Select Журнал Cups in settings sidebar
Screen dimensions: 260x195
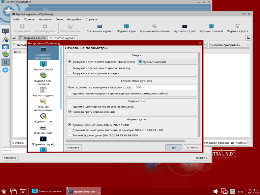pos(43,130)
